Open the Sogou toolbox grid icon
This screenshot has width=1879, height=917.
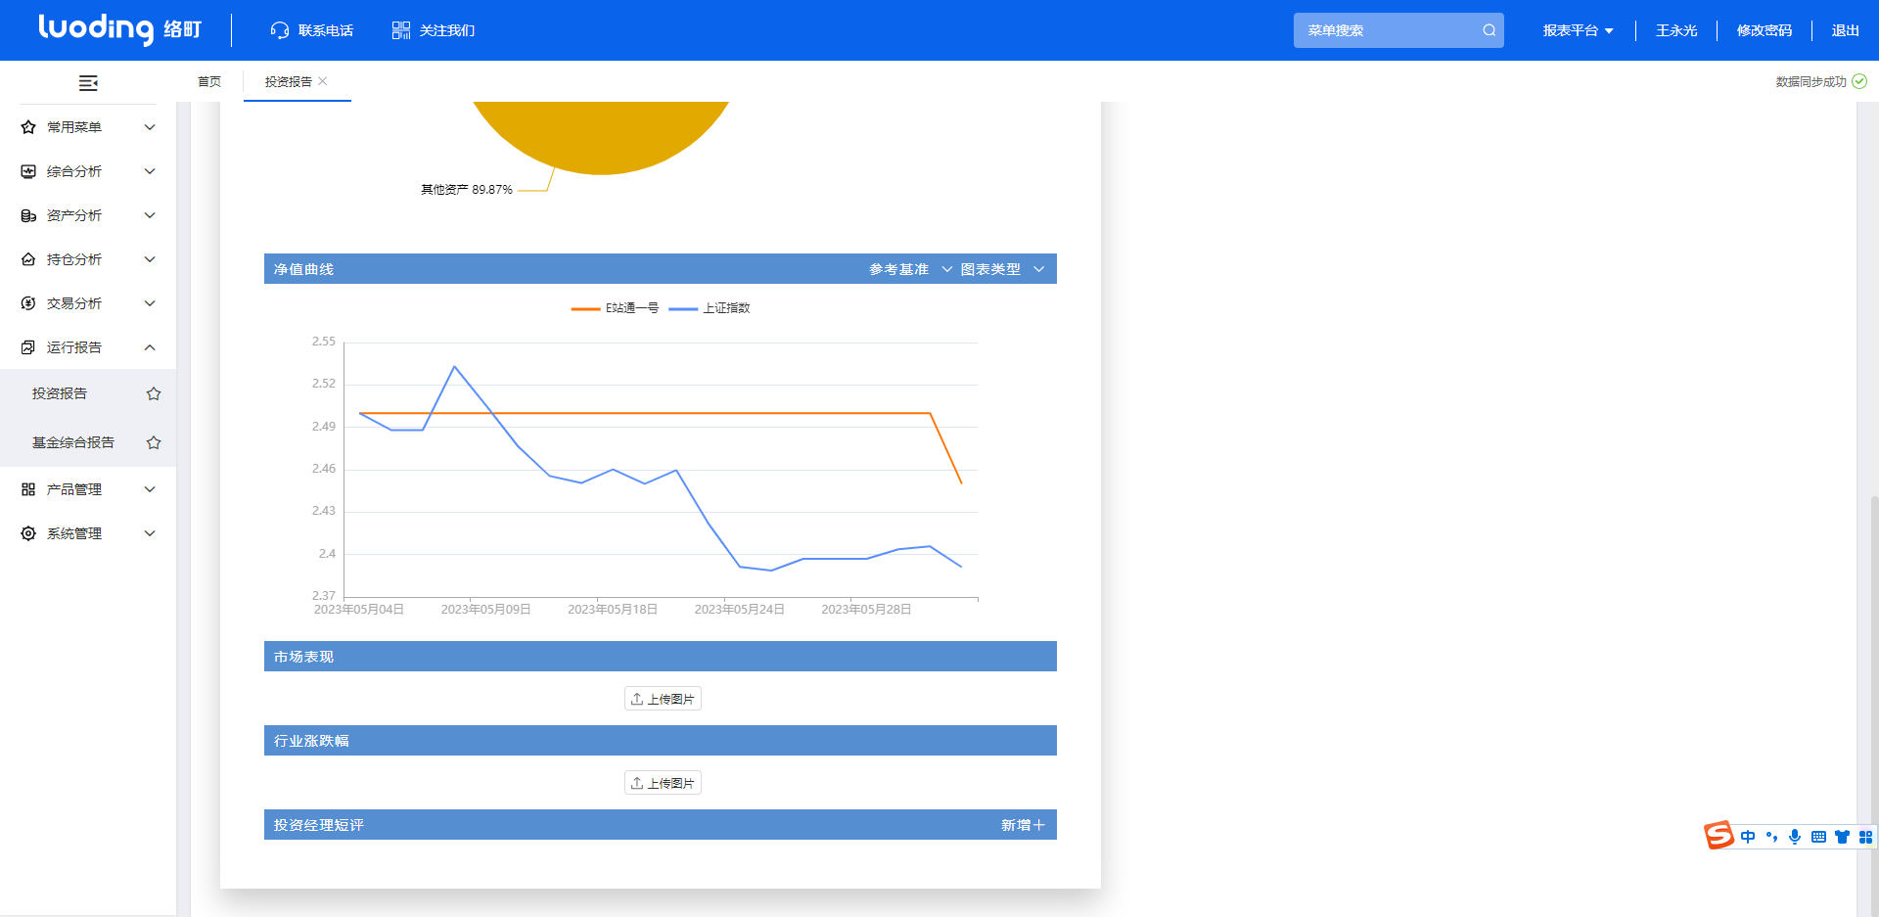pyautogui.click(x=1865, y=837)
